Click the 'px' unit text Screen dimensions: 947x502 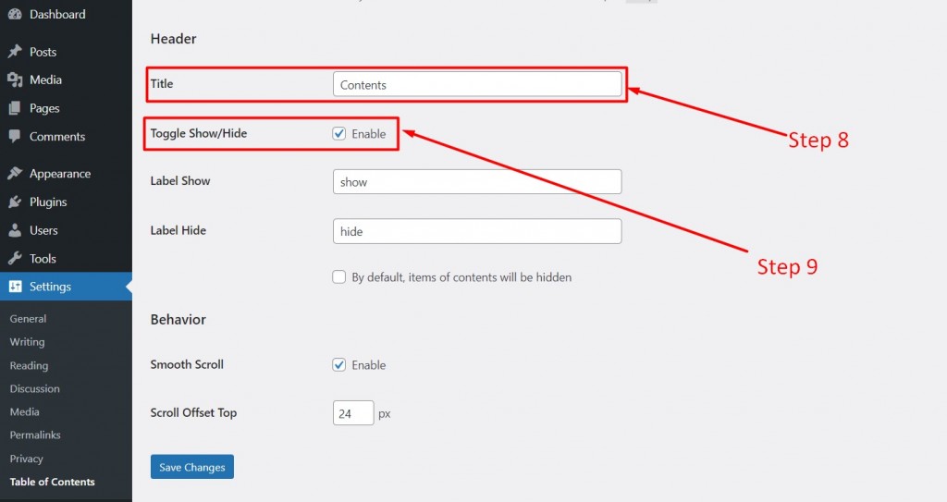click(x=385, y=414)
